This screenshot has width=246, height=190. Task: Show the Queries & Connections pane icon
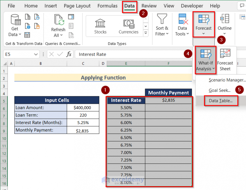click(71, 17)
